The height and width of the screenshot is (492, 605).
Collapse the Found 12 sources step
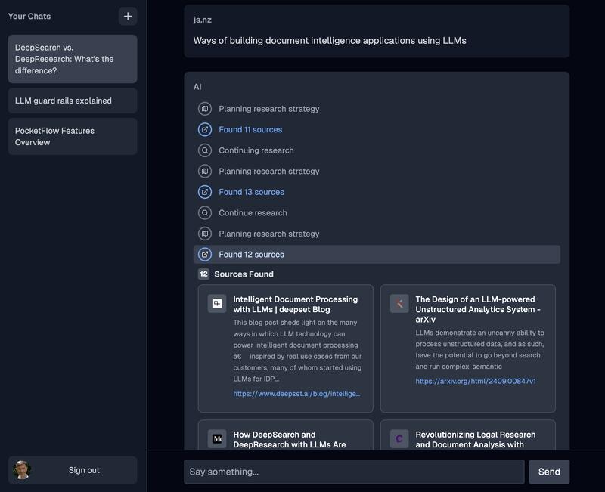[377, 255]
